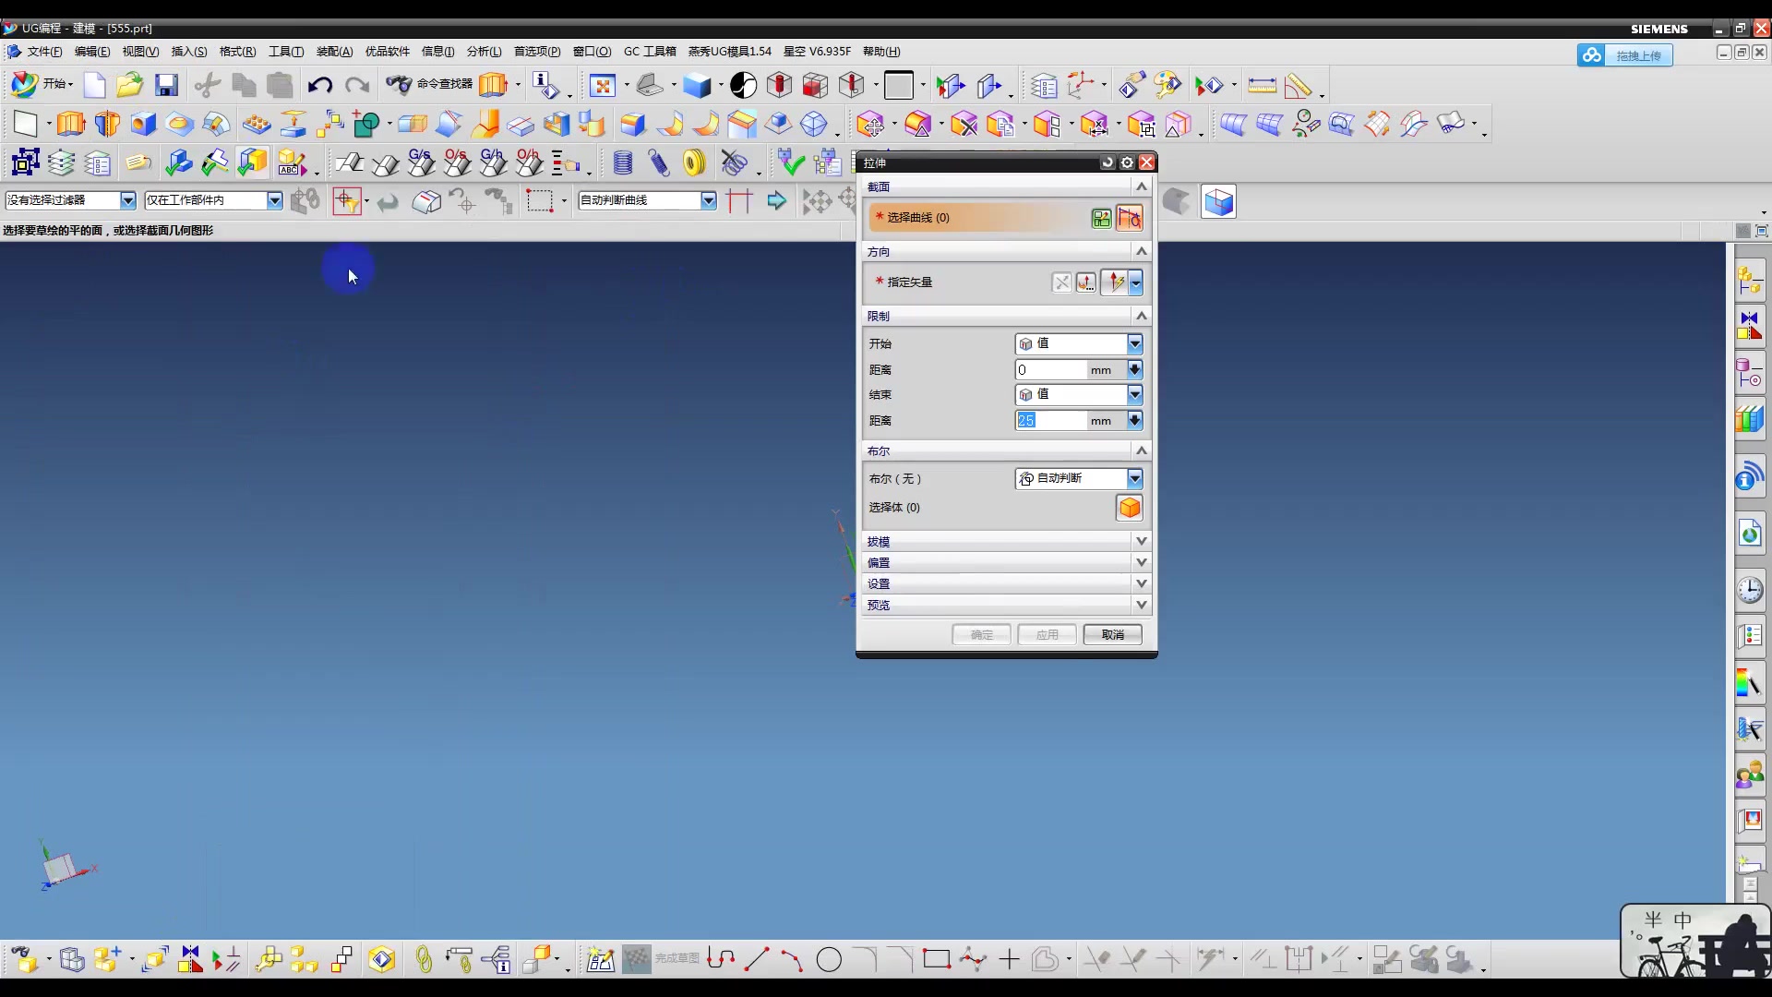The height and width of the screenshot is (997, 1772).
Task: Click the Save disk icon
Action: click(x=166, y=86)
